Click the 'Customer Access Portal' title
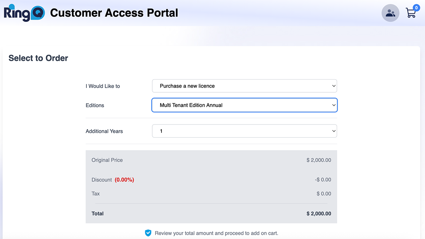Viewport: 425px width, 239px height. point(114,13)
